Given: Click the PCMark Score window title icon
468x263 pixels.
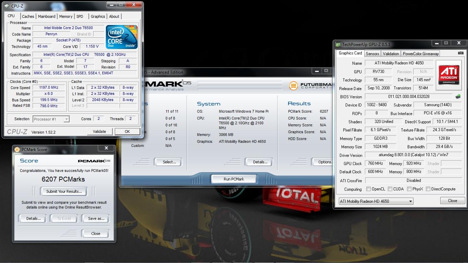Looking at the screenshot, I should click(17, 149).
